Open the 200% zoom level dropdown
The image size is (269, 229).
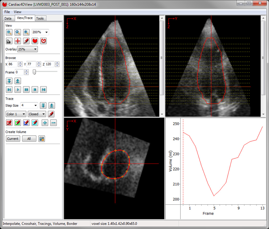(x=40, y=32)
